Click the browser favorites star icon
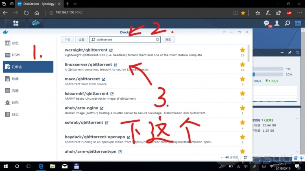The width and height of the screenshot is (305, 171). point(243,13)
